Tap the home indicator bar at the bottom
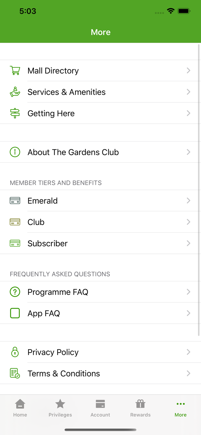The image size is (201, 435). pos(100,430)
